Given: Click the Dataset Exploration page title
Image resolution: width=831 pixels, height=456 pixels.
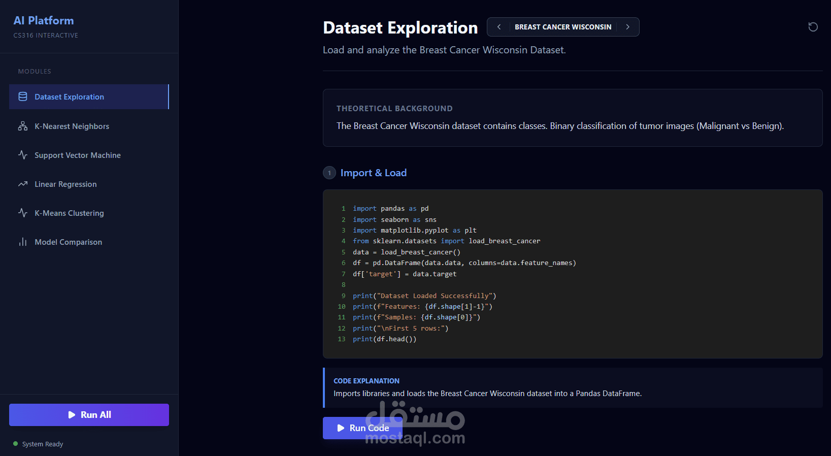Looking at the screenshot, I should click(400, 27).
